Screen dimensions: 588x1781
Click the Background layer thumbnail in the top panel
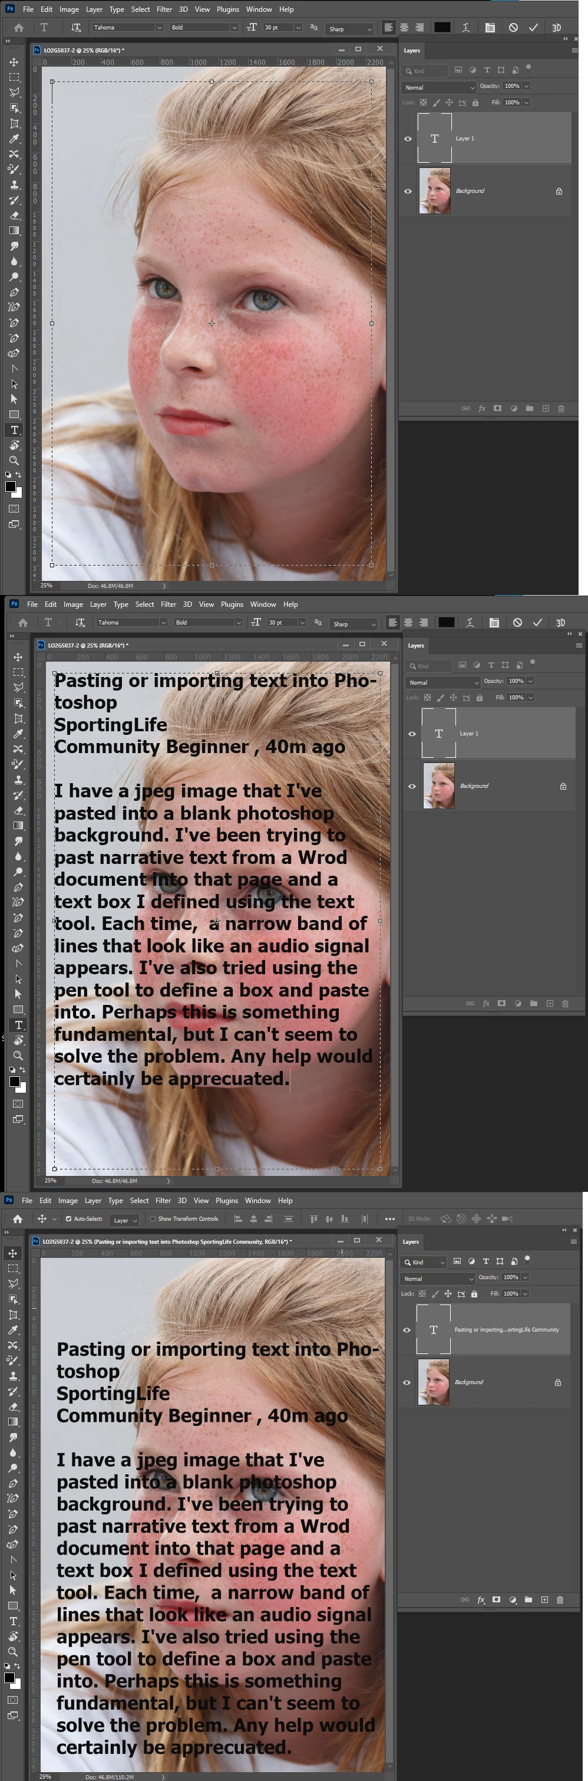pyautogui.click(x=435, y=191)
